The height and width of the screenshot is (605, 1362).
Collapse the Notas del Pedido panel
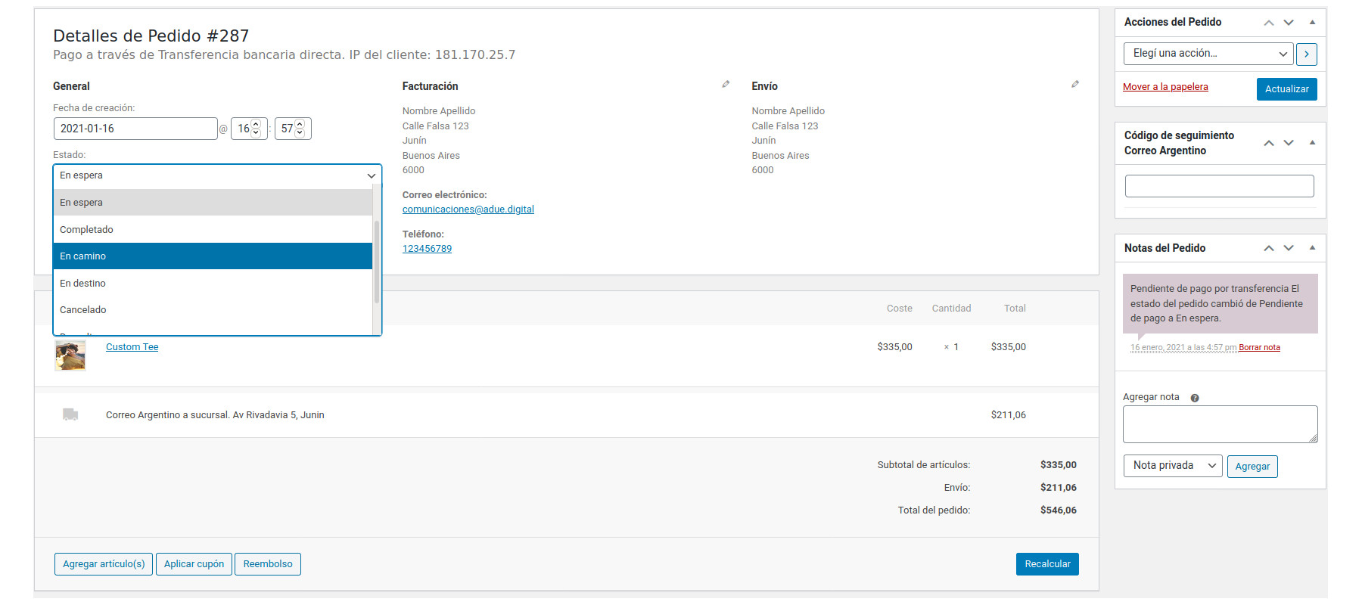(x=1312, y=248)
